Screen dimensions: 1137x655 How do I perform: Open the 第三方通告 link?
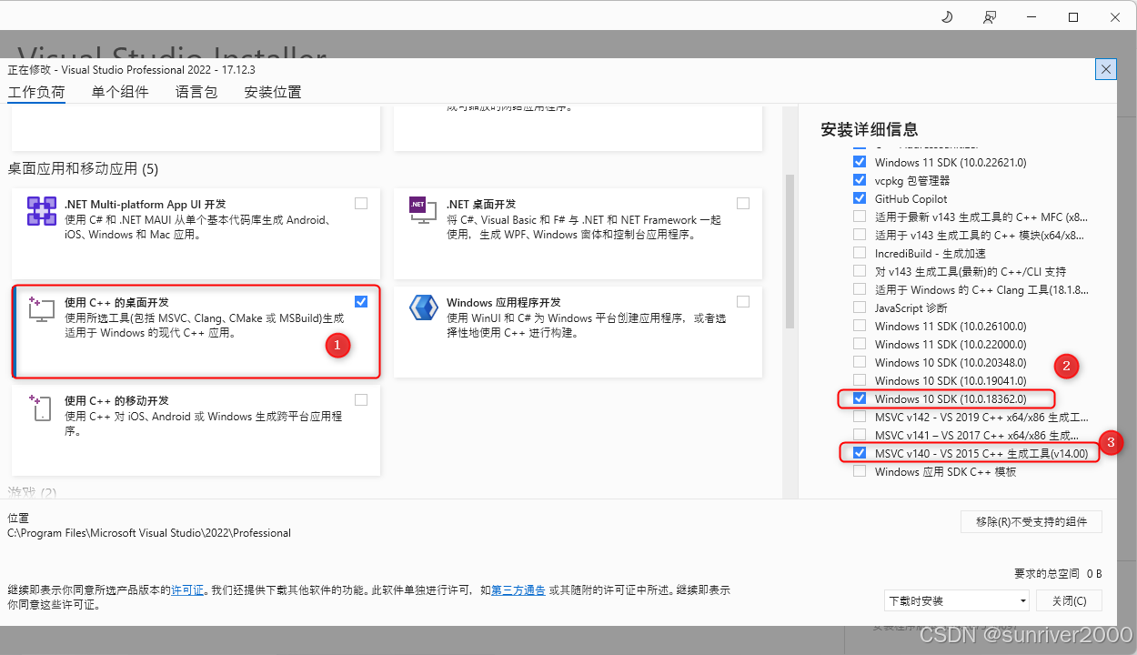tap(518, 590)
